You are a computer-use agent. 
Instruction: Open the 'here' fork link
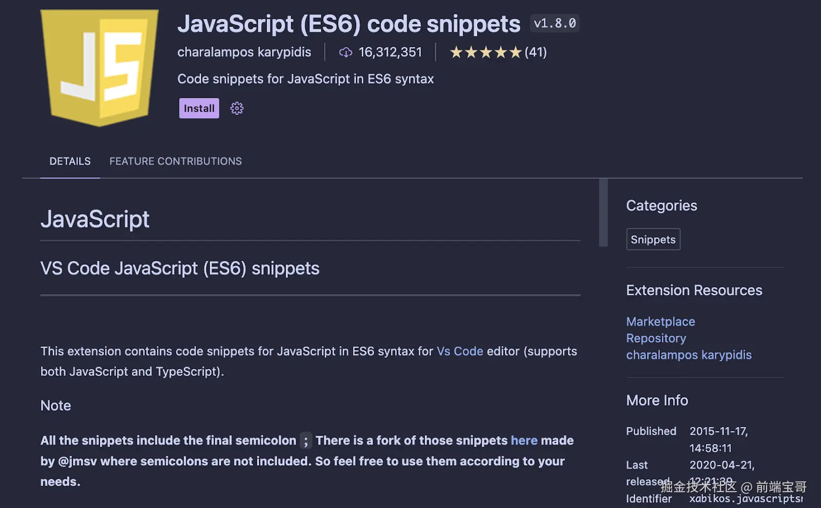click(524, 440)
